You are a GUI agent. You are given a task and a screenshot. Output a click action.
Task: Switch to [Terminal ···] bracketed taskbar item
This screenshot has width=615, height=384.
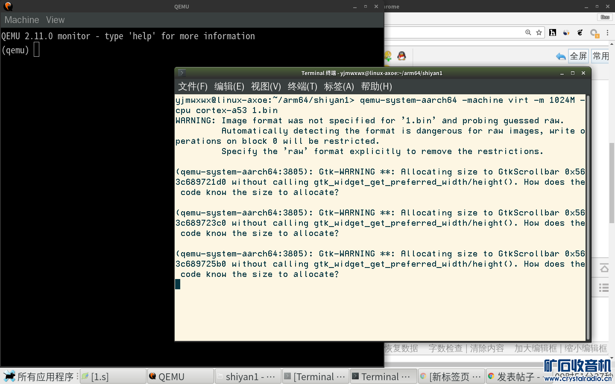point(316,376)
